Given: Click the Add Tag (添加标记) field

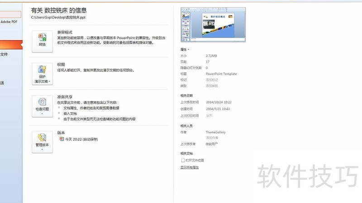Looking at the screenshot, I should (x=212, y=80).
